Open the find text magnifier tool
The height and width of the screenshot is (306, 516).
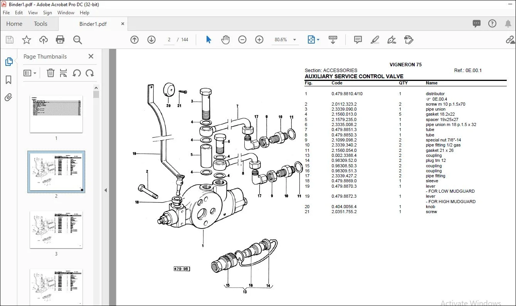[77, 40]
